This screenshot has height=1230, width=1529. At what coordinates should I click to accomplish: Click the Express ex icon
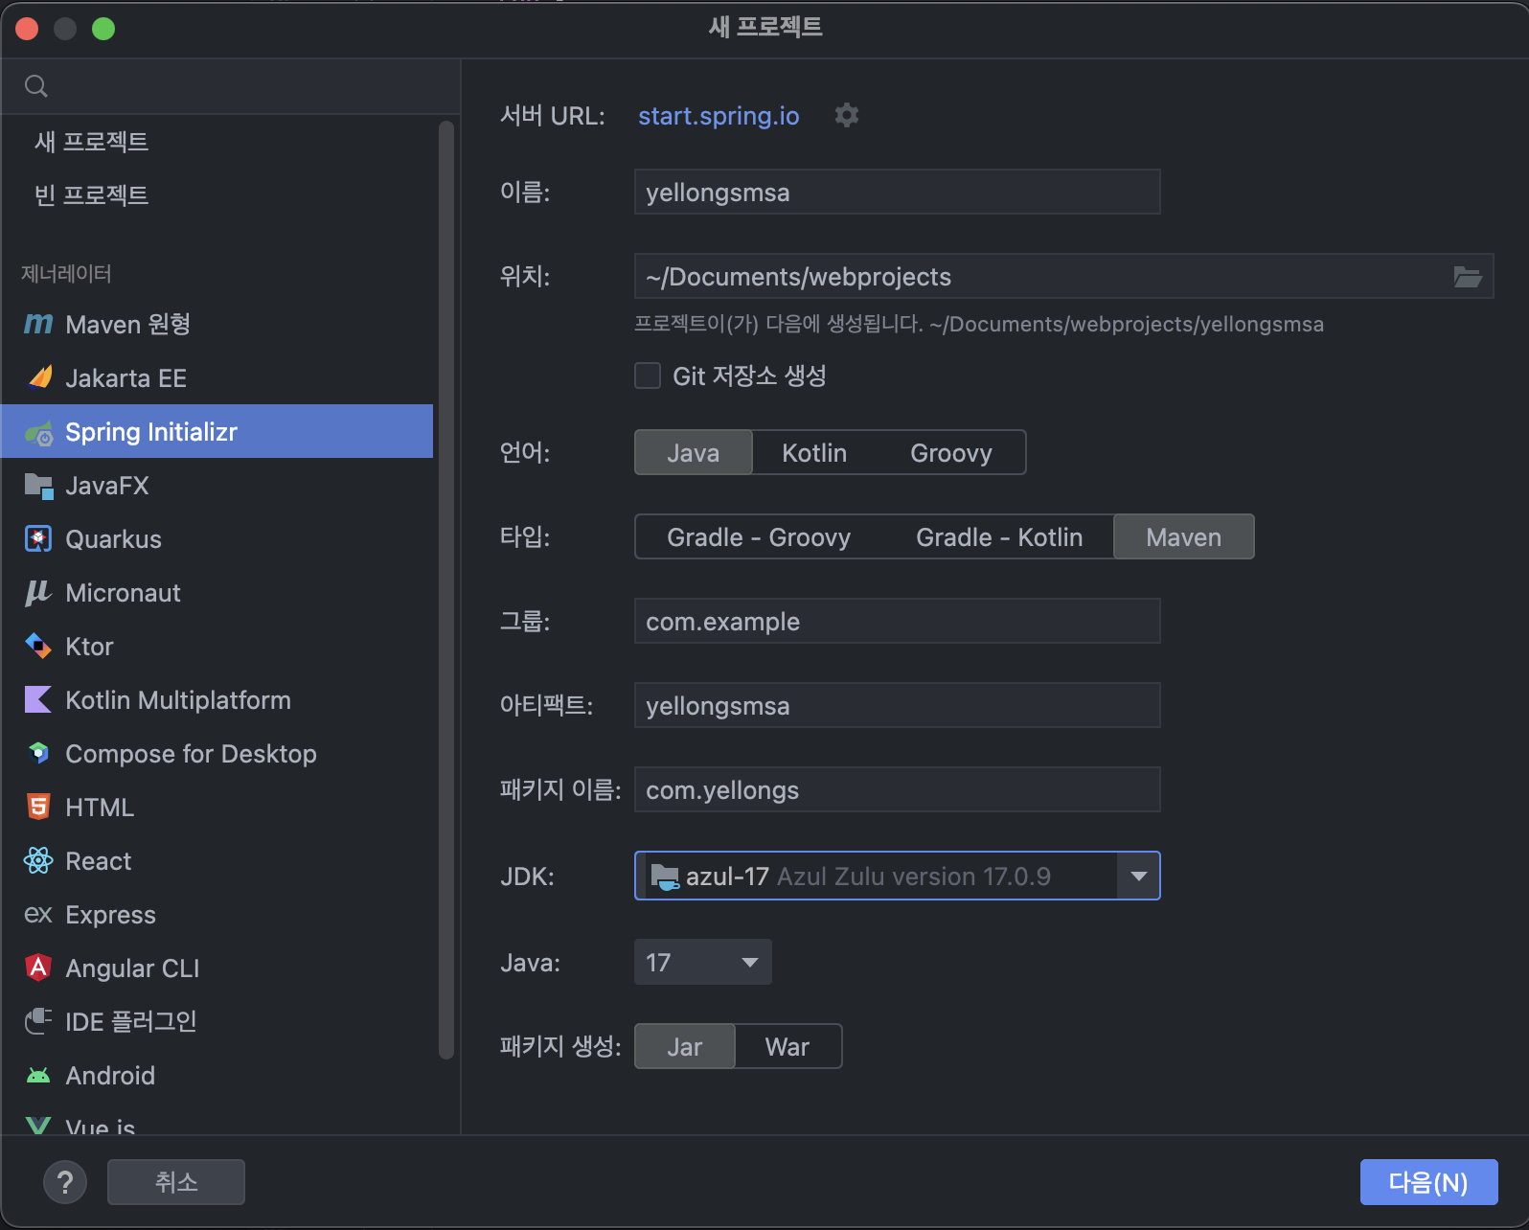tap(38, 915)
